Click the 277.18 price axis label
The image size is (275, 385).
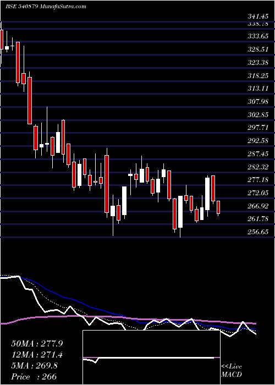[x=257, y=180]
